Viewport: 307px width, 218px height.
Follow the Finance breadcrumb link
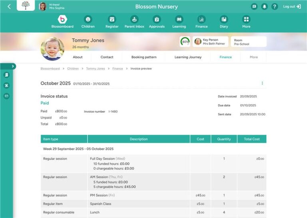point(118,69)
